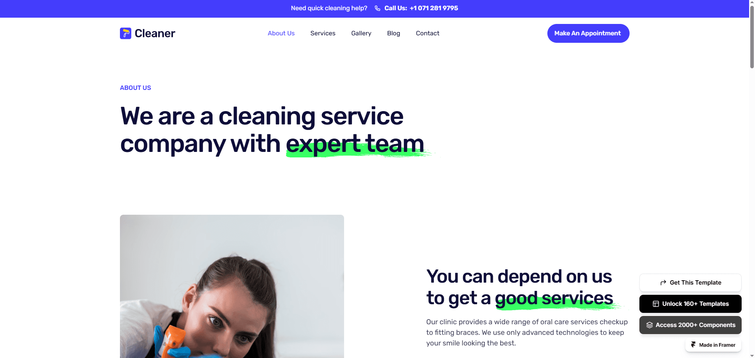
Task: Click the cleaning woman photo
Action: click(232, 286)
